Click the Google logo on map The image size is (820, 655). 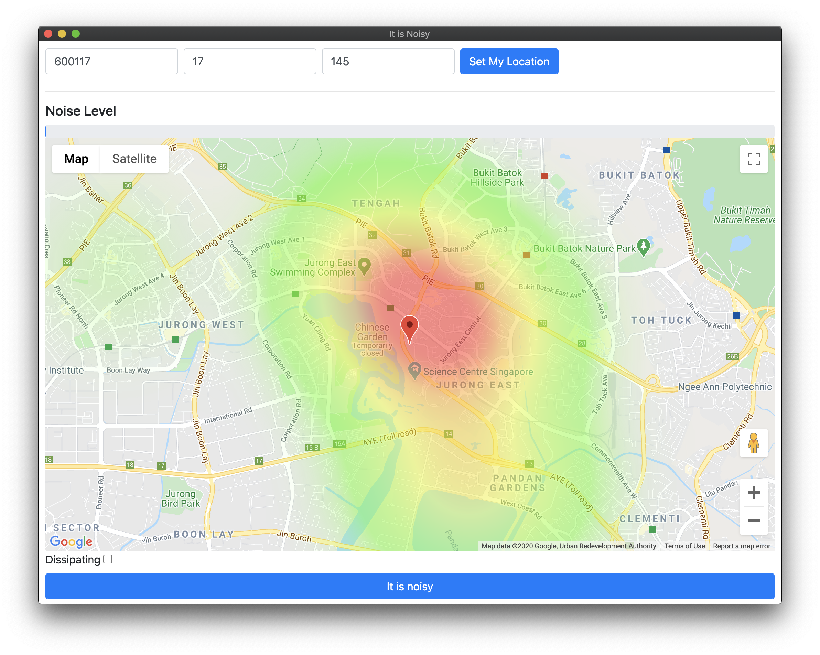pyautogui.click(x=71, y=541)
